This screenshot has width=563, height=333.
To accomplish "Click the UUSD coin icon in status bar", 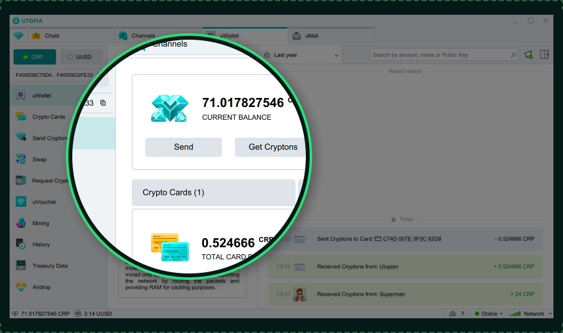I will coord(78,314).
